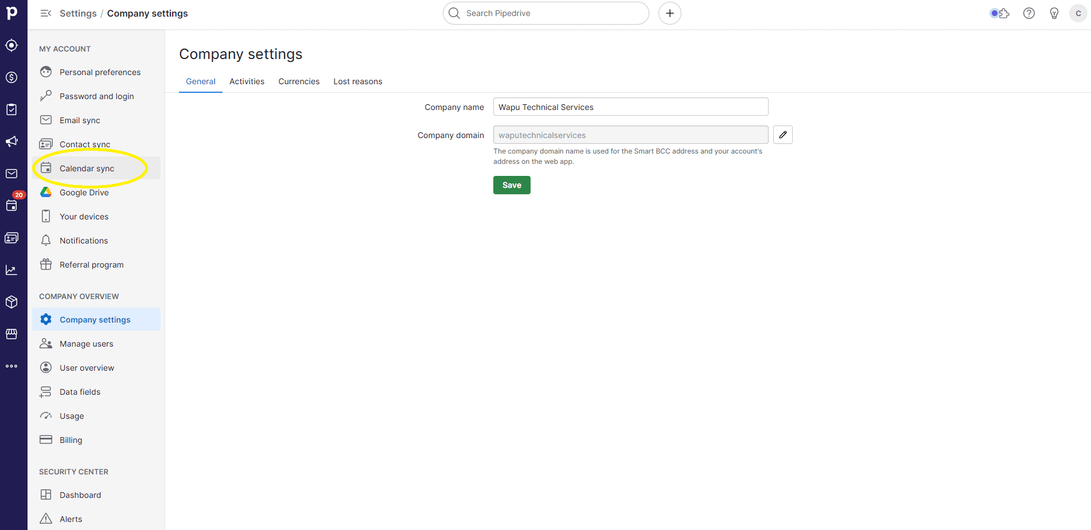
Task: Click the Company domain field
Action: 630,135
